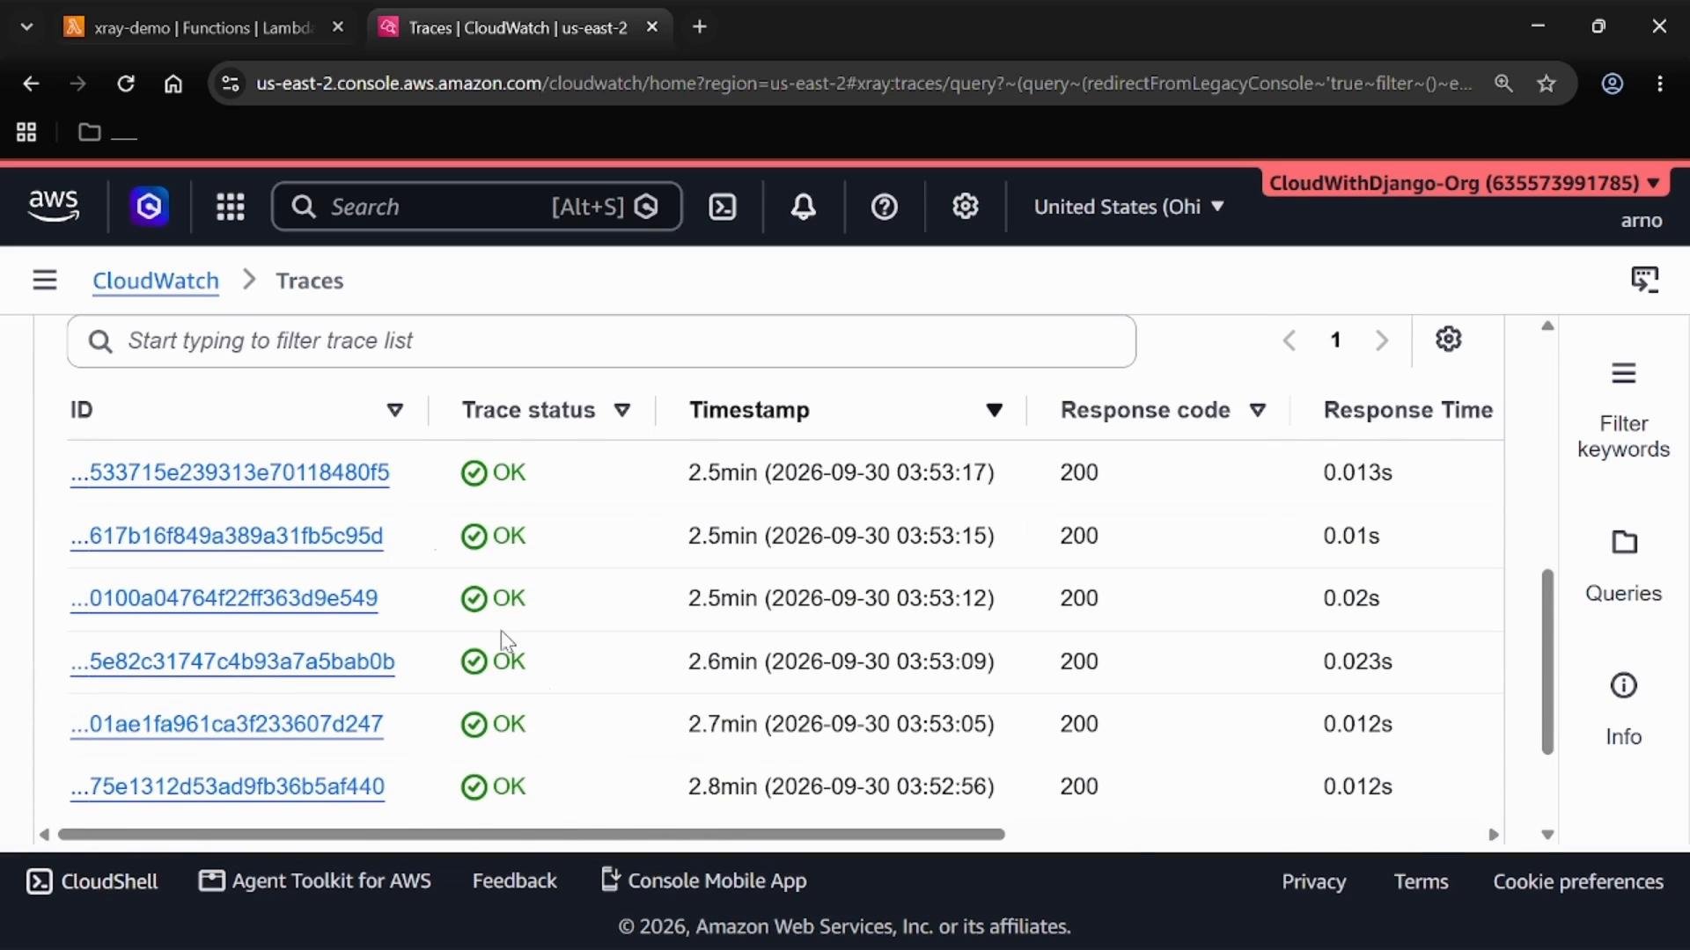Focus the AWS console Search box
The width and height of the screenshot is (1690, 950).
(476, 207)
